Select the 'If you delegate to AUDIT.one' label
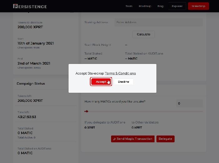 (x=105, y=122)
